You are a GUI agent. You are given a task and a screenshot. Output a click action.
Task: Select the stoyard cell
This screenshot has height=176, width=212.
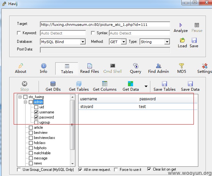tap(87, 107)
